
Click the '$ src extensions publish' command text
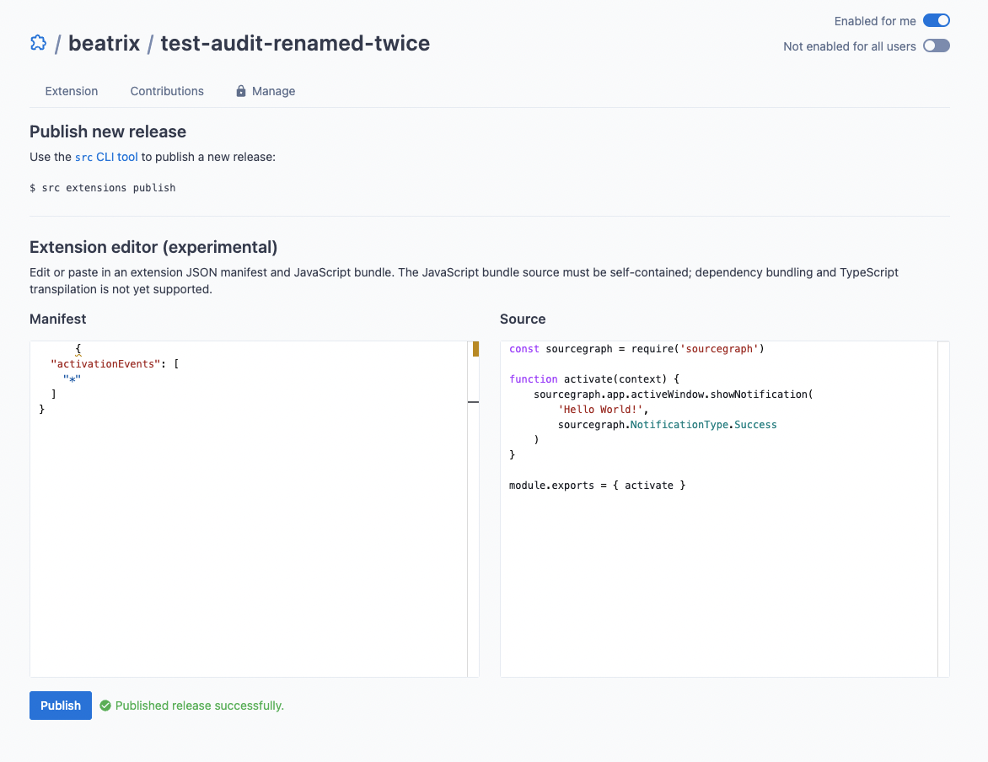coord(103,188)
